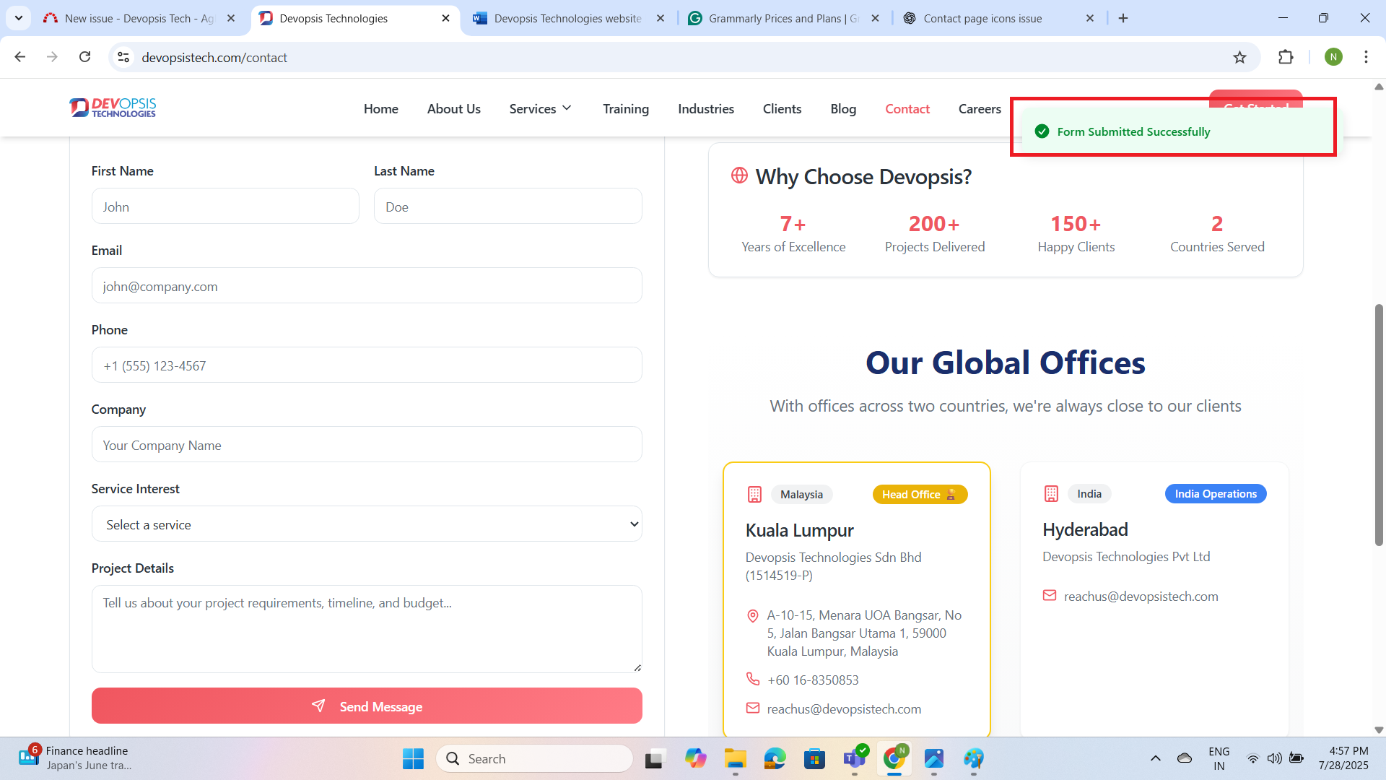Open the Select a service dropdown
Viewport: 1386px width, 780px height.
(x=367, y=524)
